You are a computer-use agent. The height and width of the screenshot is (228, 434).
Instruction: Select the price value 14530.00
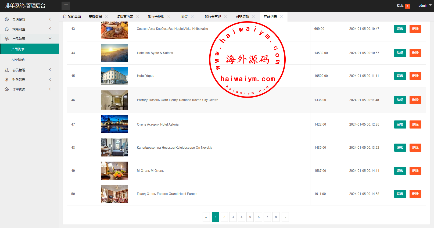pos(321,53)
